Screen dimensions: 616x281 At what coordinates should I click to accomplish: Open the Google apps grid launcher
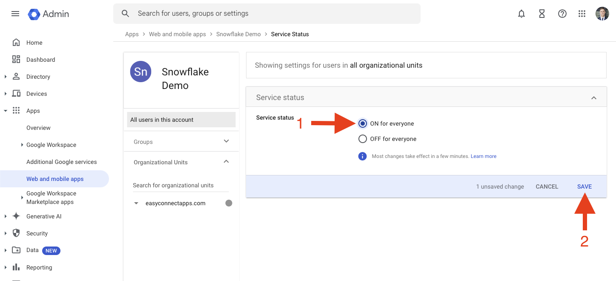(x=582, y=14)
